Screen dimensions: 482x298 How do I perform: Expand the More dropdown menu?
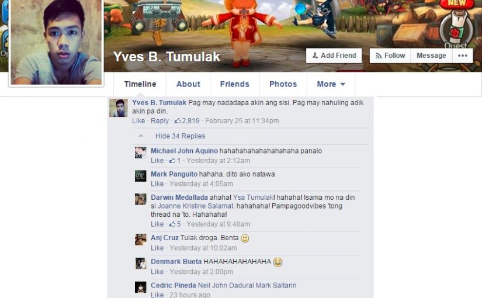click(x=331, y=84)
